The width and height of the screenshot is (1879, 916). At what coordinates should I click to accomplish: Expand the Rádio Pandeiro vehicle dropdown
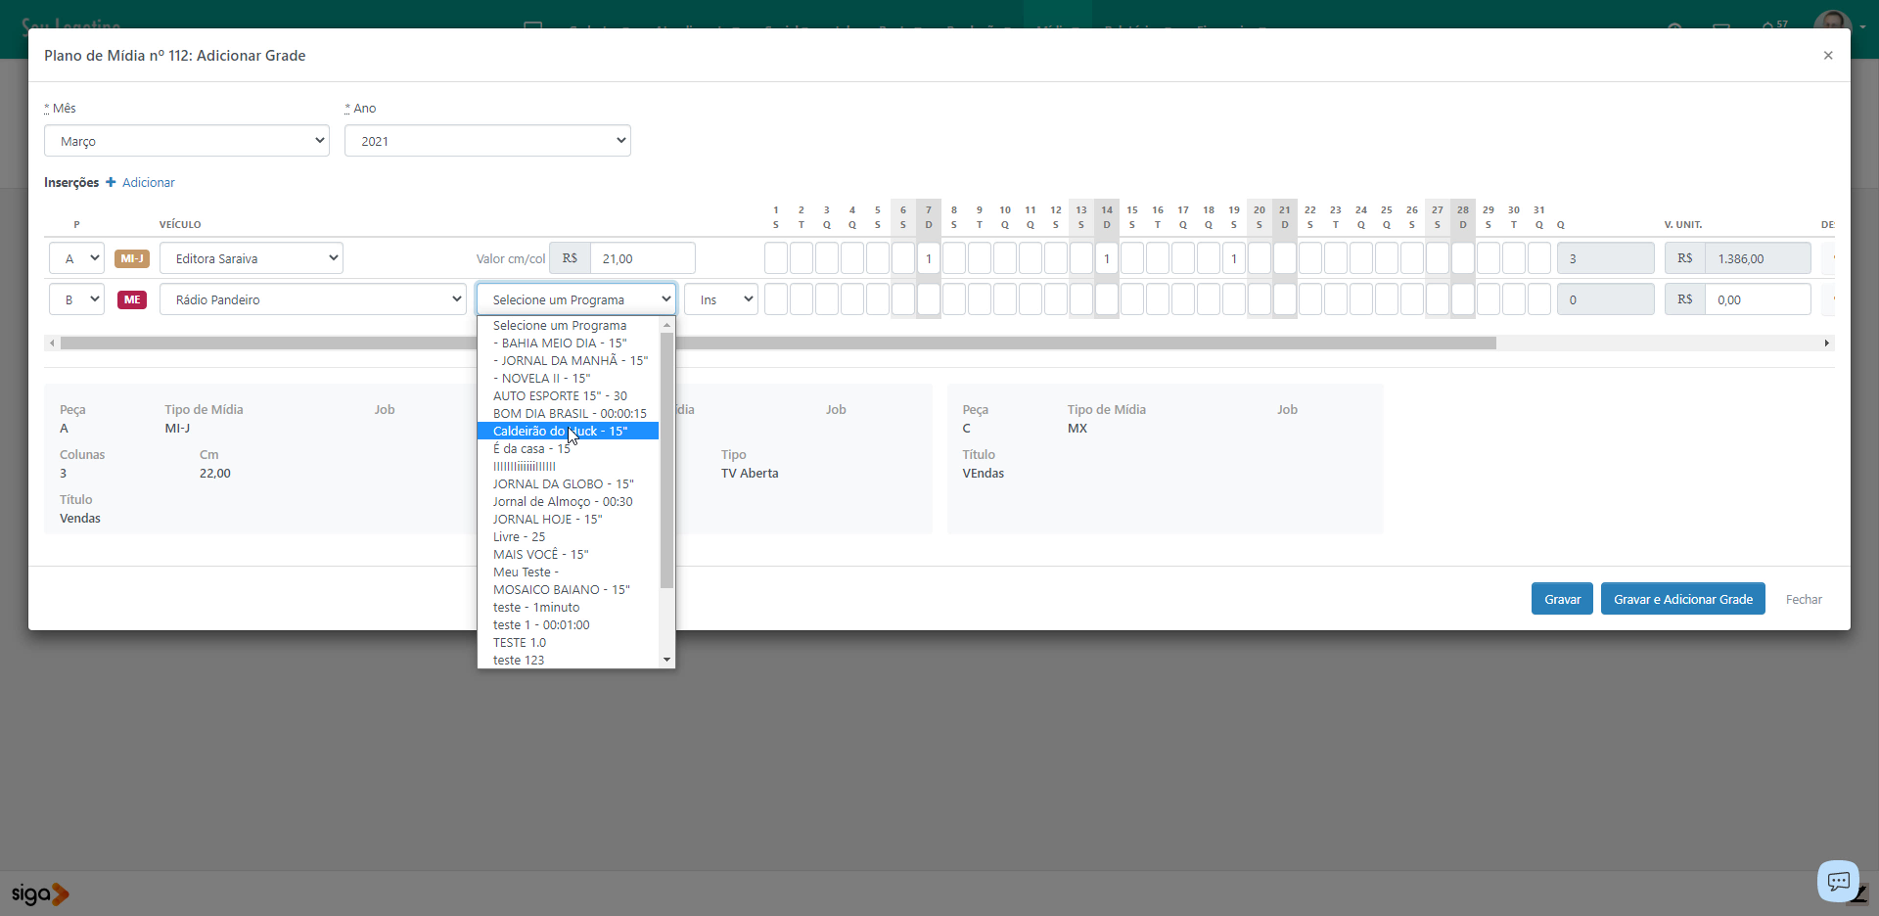tap(312, 300)
